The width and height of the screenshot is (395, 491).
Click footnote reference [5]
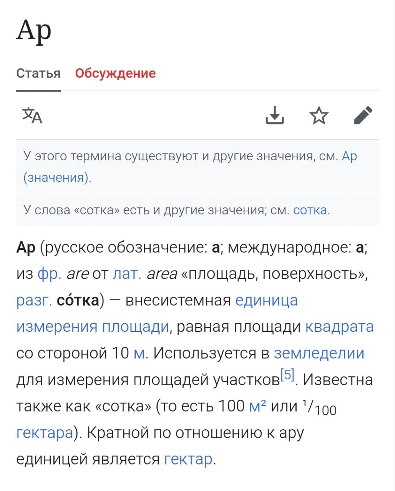pos(287,374)
